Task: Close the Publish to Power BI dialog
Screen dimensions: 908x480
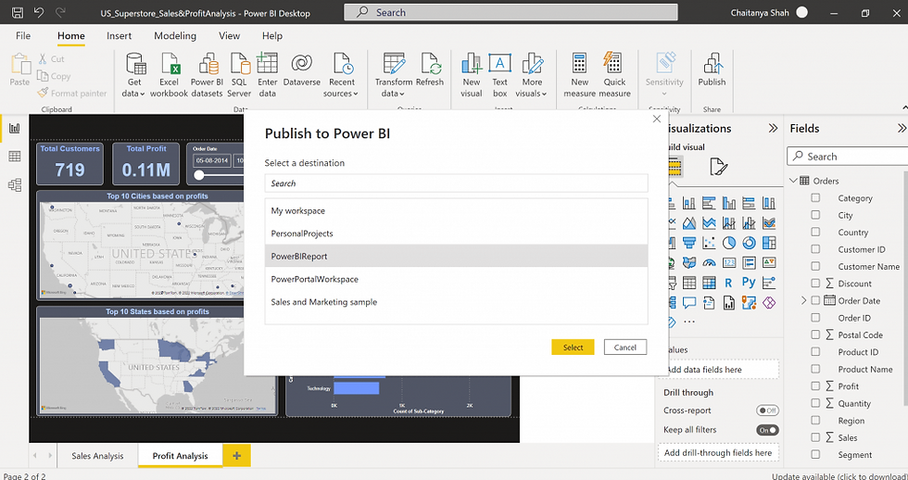Action: click(x=656, y=119)
